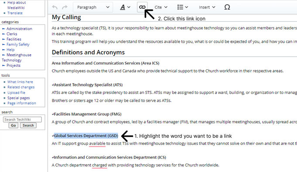Open the Translate sidebar link

point(15,13)
